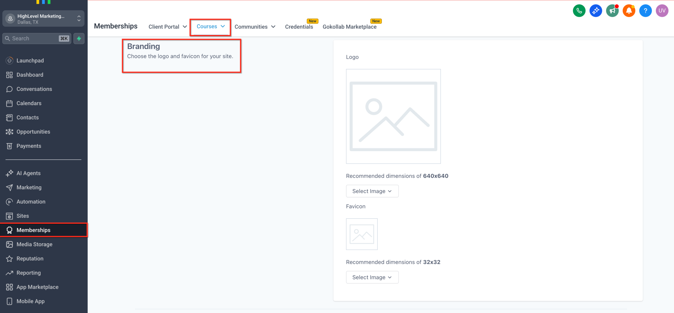Open AI Agents
Viewport: 674px width, 313px height.
click(28, 173)
